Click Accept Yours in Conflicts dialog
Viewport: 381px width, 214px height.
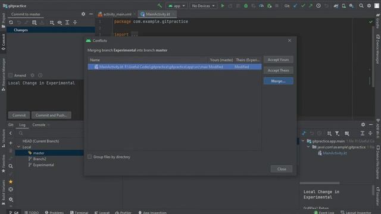click(278, 59)
